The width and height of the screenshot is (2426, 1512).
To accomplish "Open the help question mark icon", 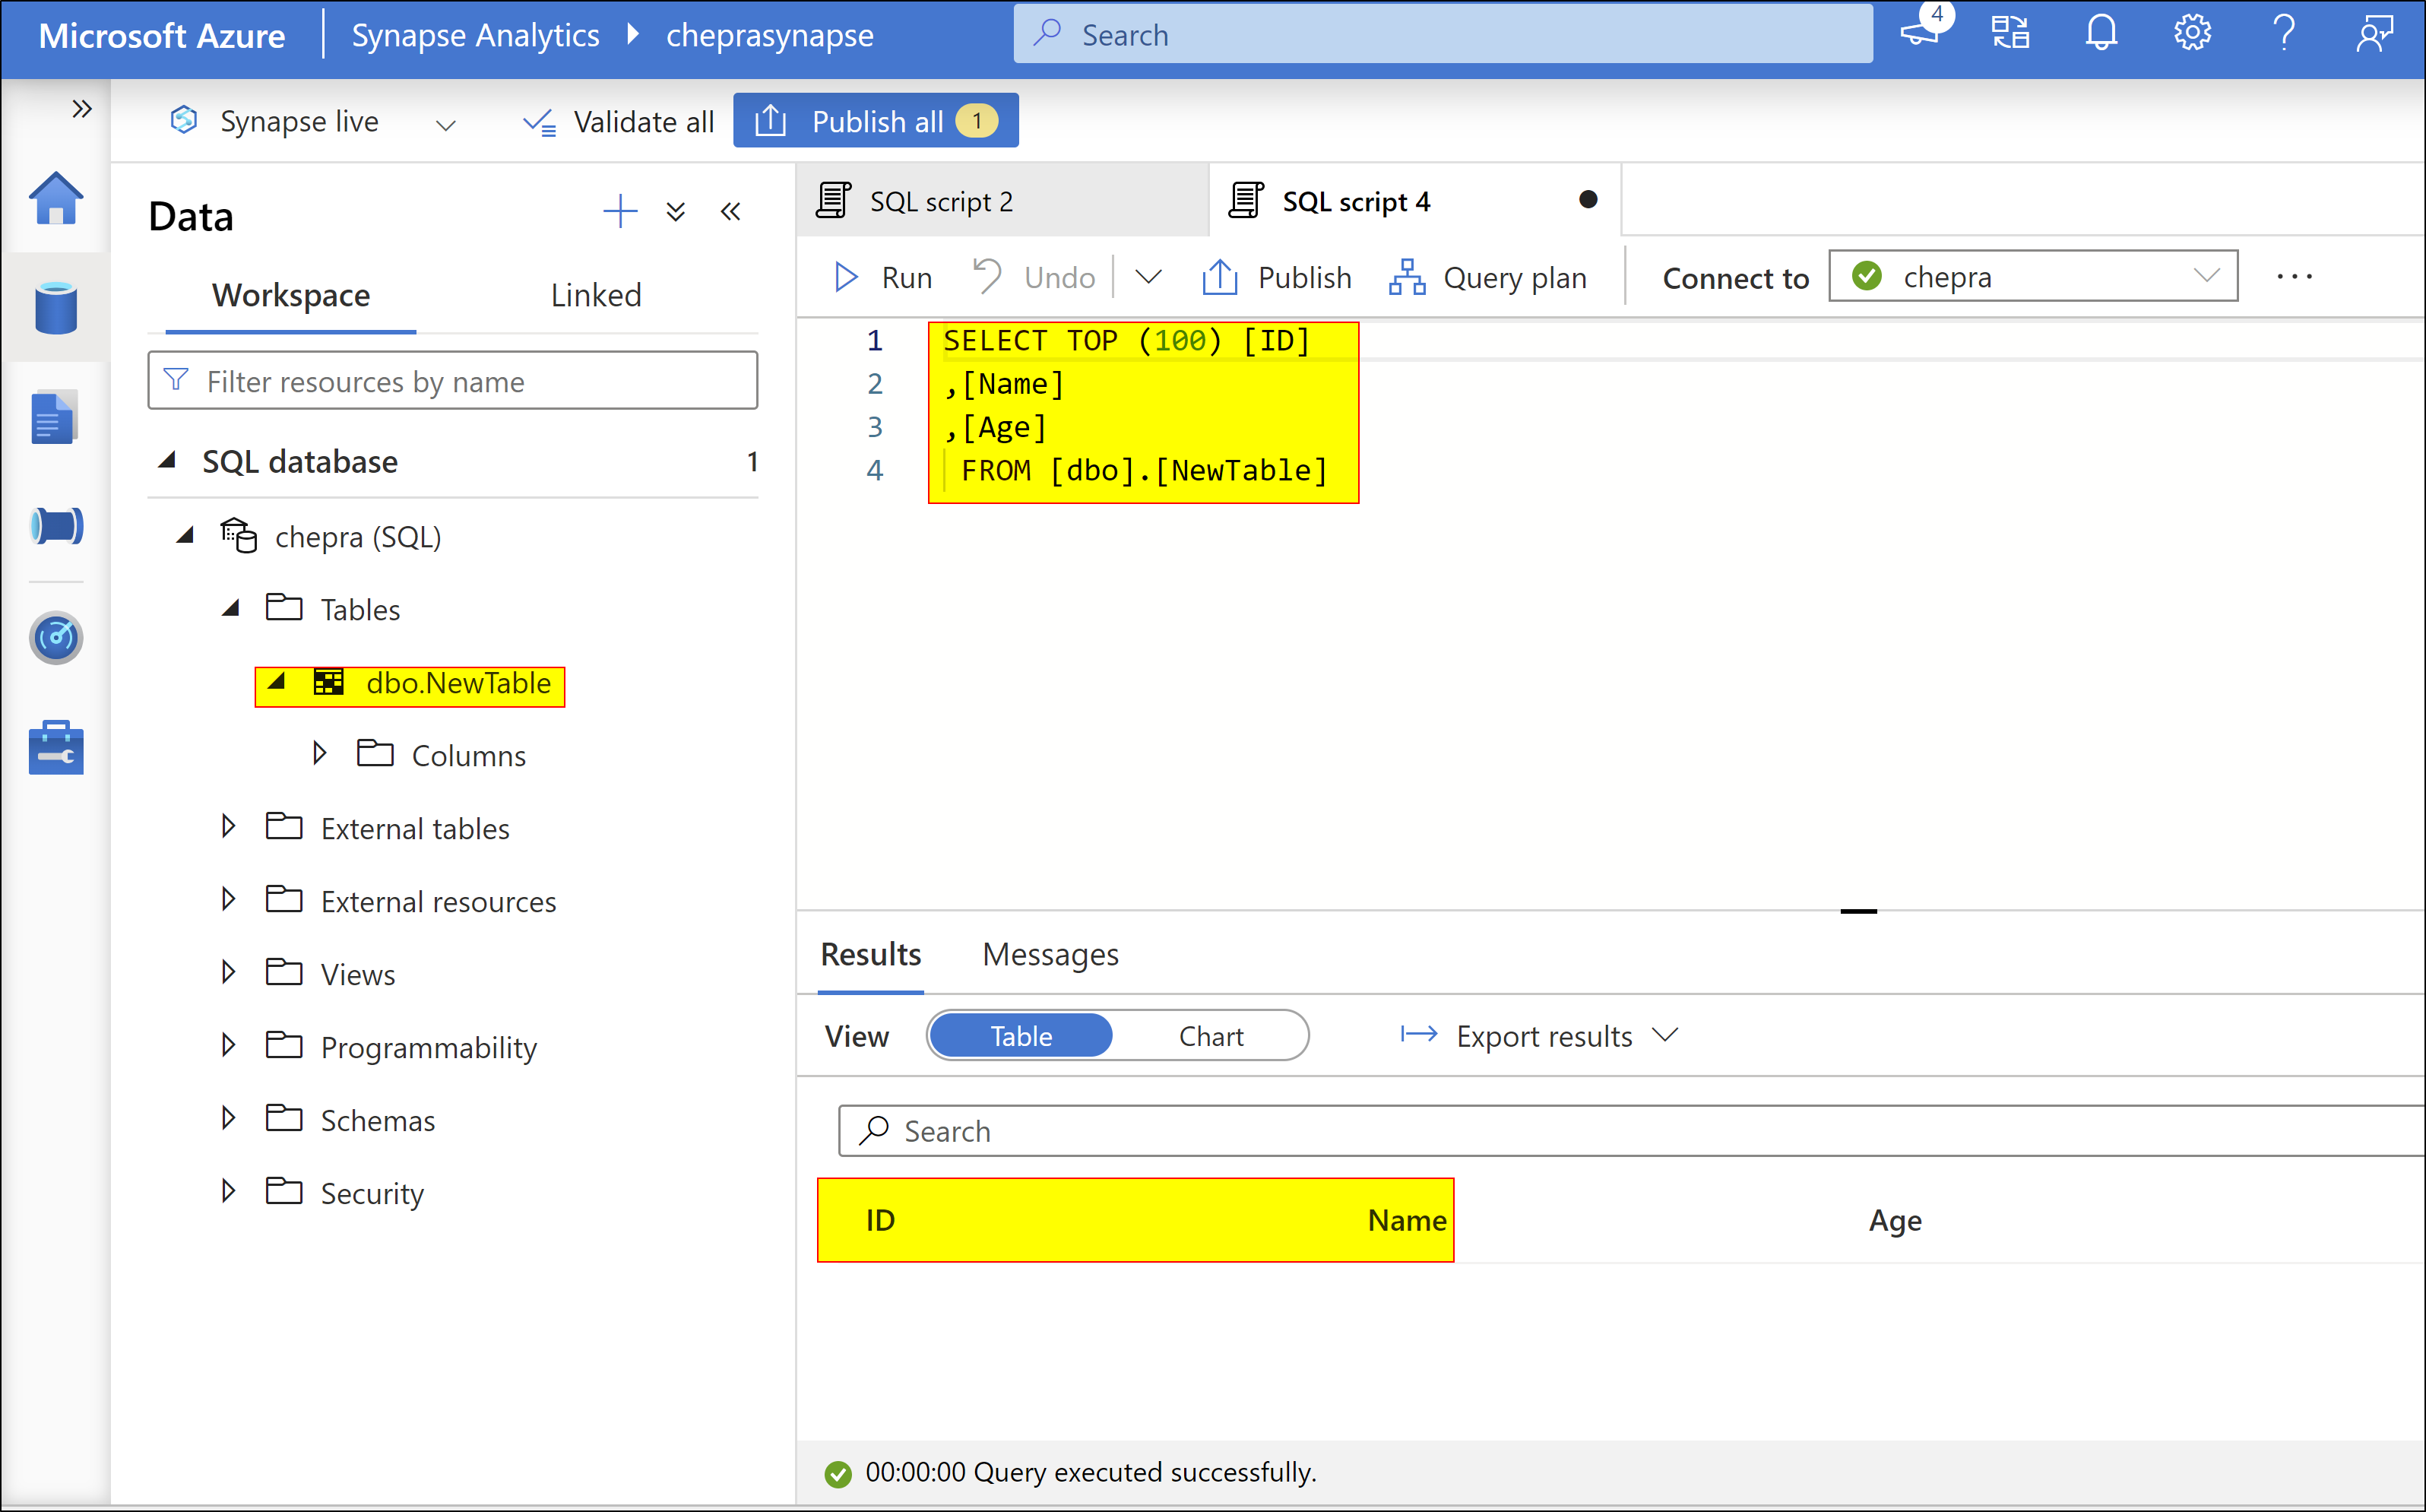I will [x=2284, y=33].
